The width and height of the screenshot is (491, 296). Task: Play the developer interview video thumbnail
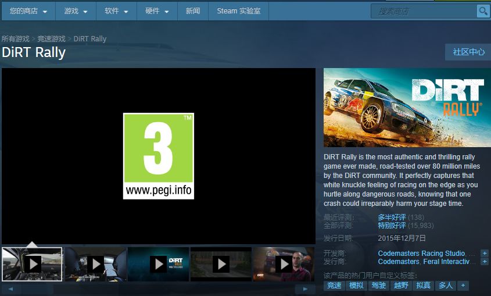(284, 264)
